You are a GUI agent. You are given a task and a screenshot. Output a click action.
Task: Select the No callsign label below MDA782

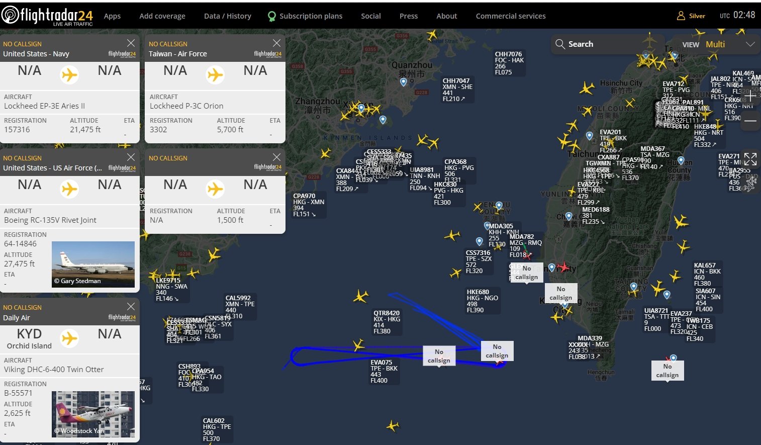click(x=527, y=273)
